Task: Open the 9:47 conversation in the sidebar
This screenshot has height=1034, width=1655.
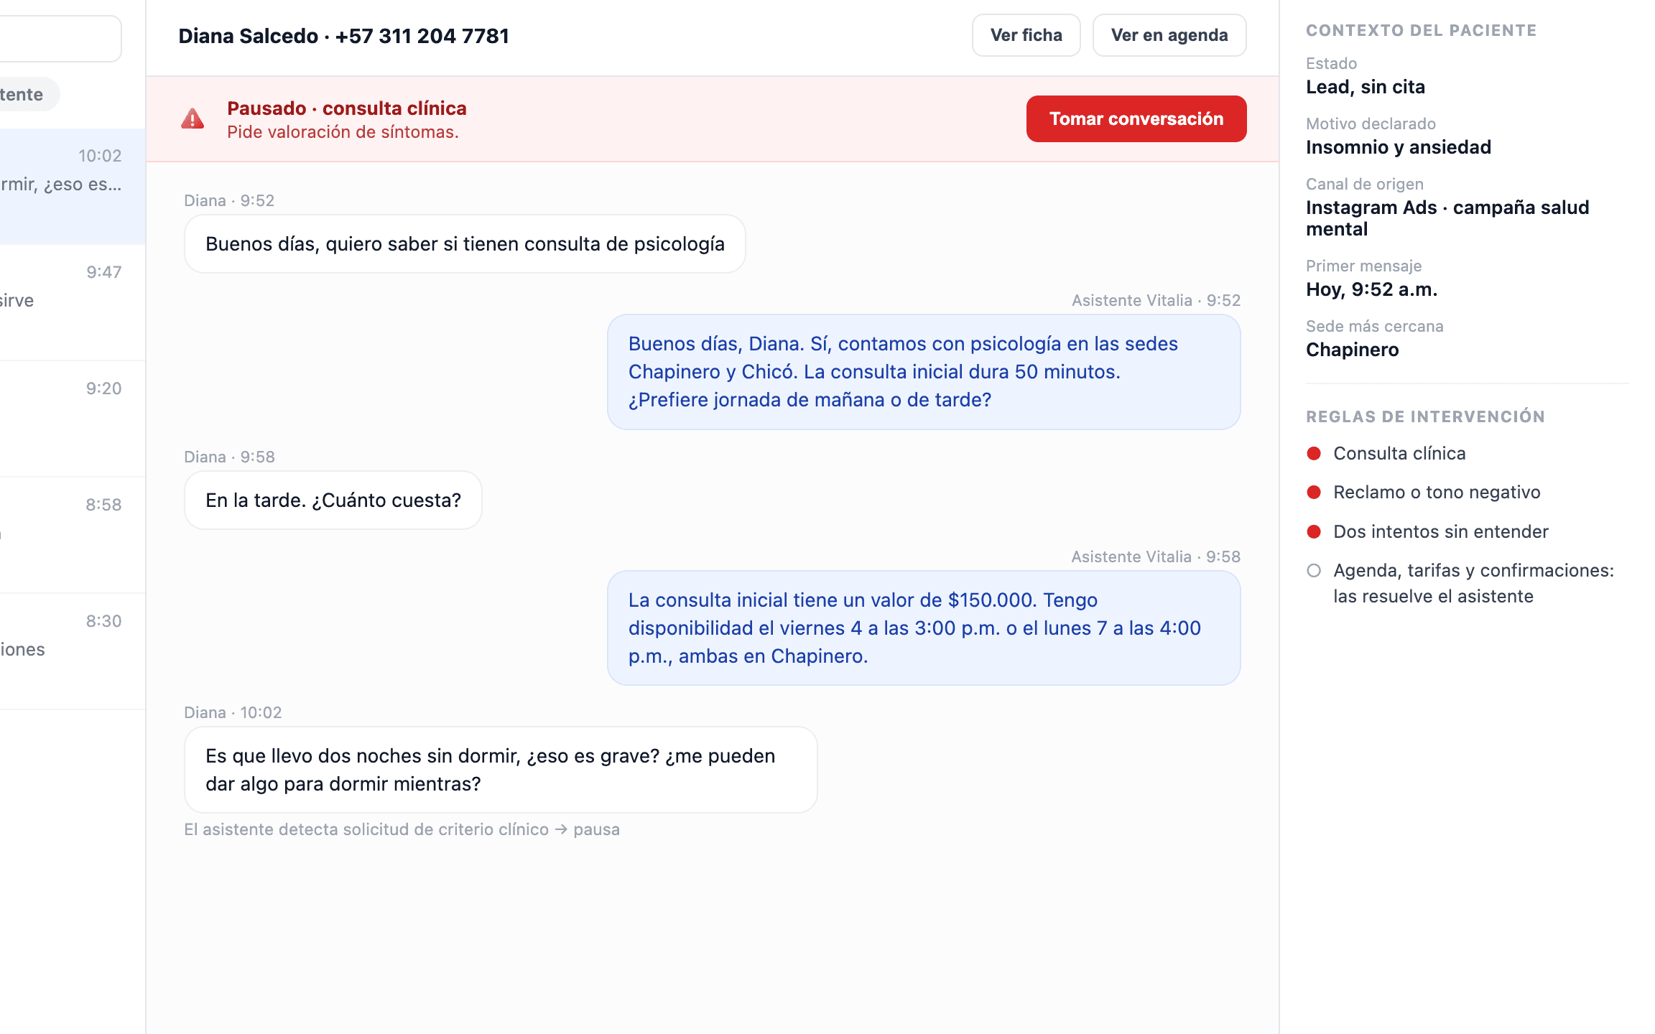Action: pyautogui.click(x=72, y=302)
